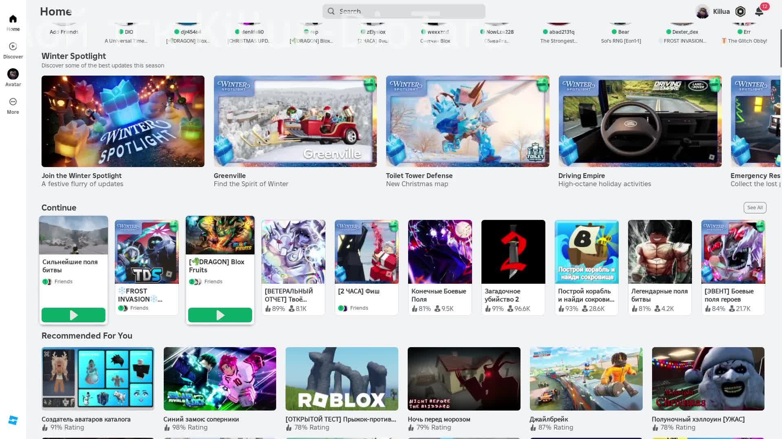Open the notifications bell
This screenshot has width=782, height=439.
pyautogui.click(x=759, y=11)
